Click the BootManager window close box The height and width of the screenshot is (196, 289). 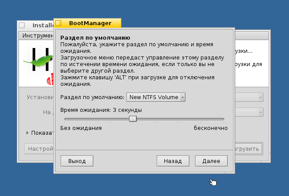click(x=59, y=23)
